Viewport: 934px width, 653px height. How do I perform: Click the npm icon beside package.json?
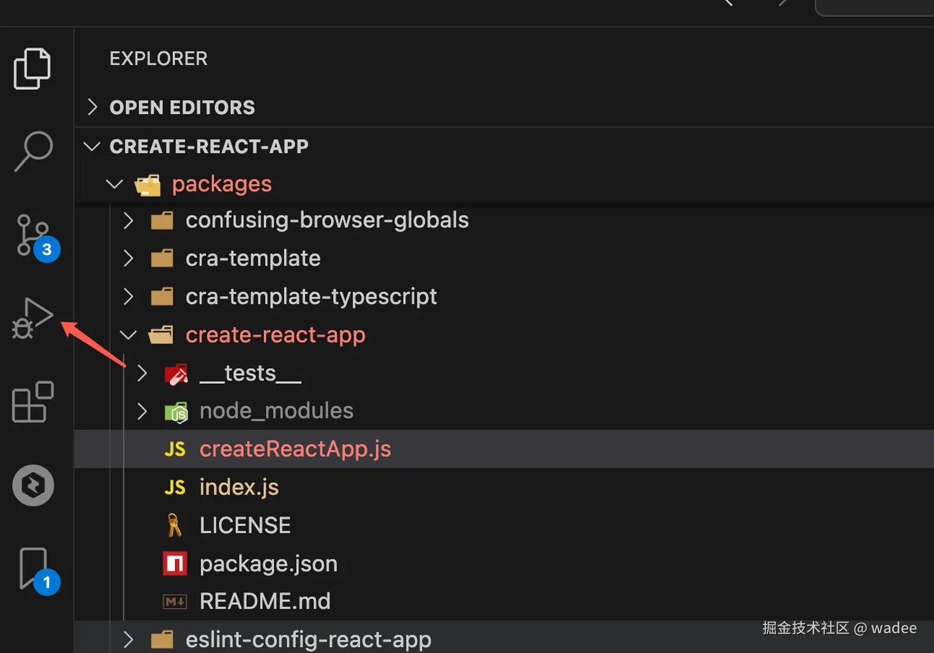click(175, 564)
